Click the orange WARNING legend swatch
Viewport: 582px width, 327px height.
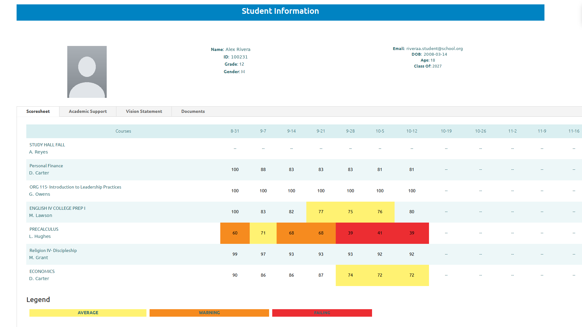point(209,313)
